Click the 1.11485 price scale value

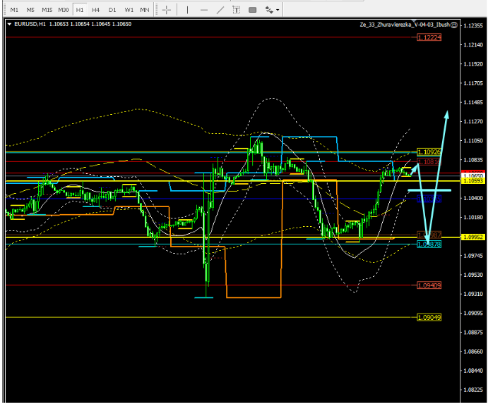(473, 102)
